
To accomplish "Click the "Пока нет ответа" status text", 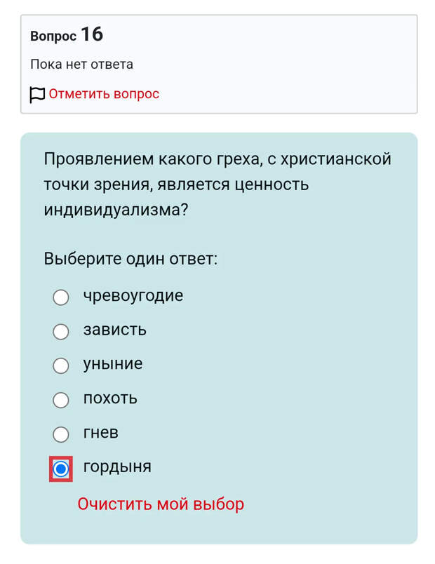I will [81, 64].
